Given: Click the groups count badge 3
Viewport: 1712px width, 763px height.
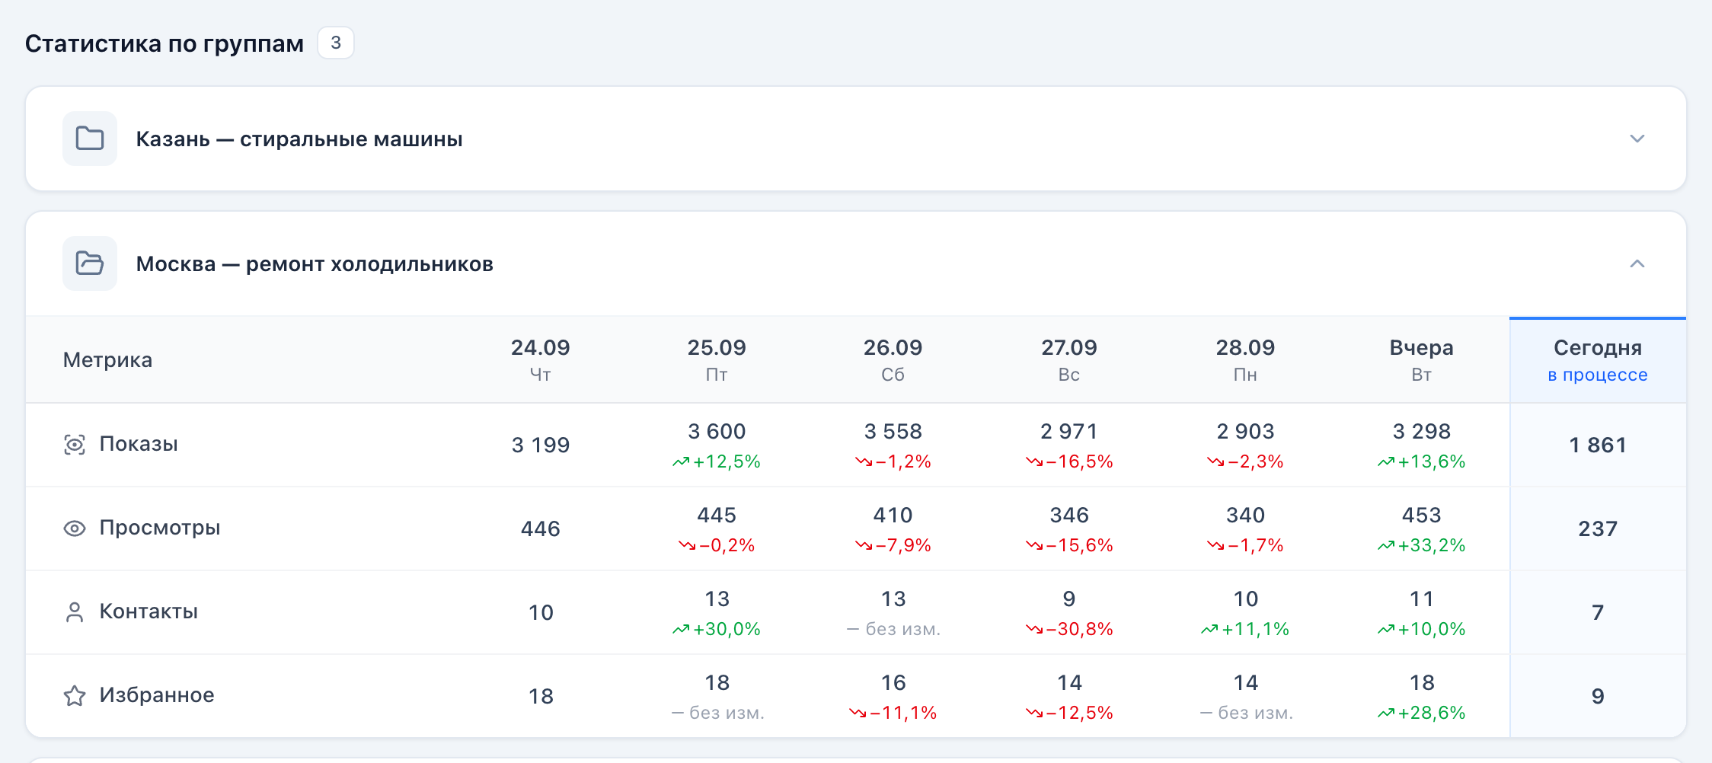Looking at the screenshot, I should pyautogui.click(x=336, y=43).
